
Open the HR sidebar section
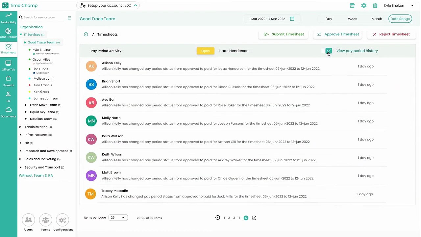(9, 97)
